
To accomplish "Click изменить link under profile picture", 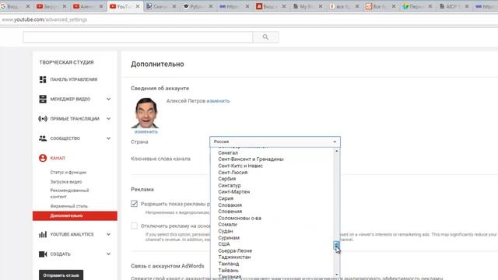I will [146, 131].
